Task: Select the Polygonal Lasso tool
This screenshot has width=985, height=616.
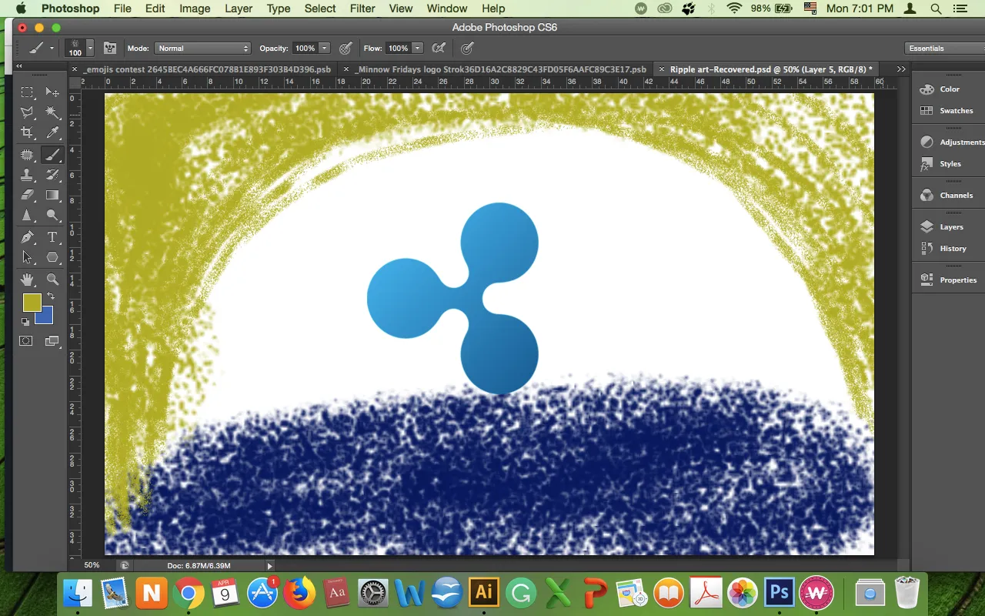Action: pyautogui.click(x=27, y=113)
